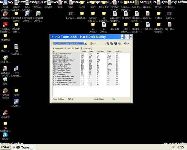Screen dimensions: 187x150
Task: Click the Data column header
Action: (x=110, y=52)
